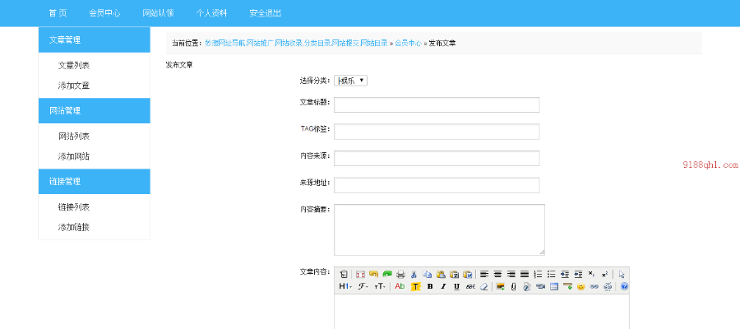
Task: Click the 文章管理 sidebar header
Action: [x=95, y=39]
